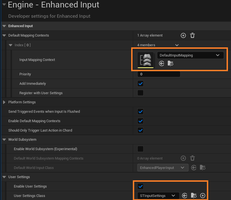Open the DefaultInputMapping asset dropdown
Image resolution: width=231 pixels, height=200 pixels.
click(x=190, y=55)
